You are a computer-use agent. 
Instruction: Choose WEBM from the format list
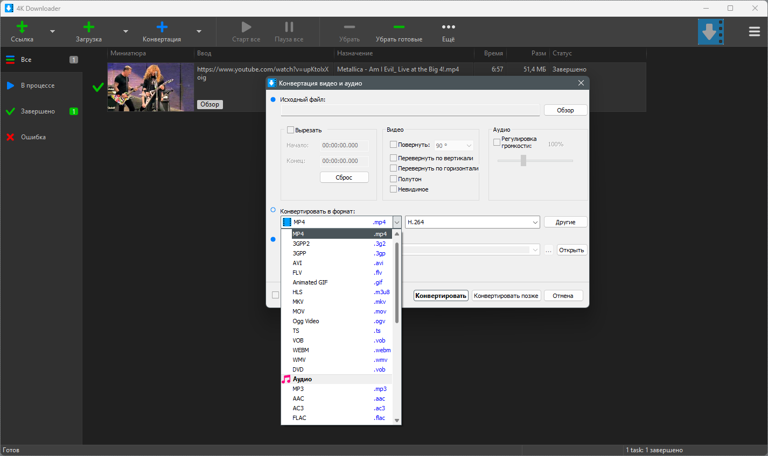point(337,350)
